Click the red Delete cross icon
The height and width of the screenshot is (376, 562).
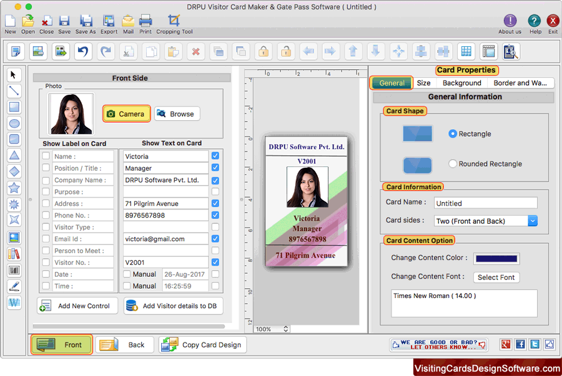tap(195, 52)
